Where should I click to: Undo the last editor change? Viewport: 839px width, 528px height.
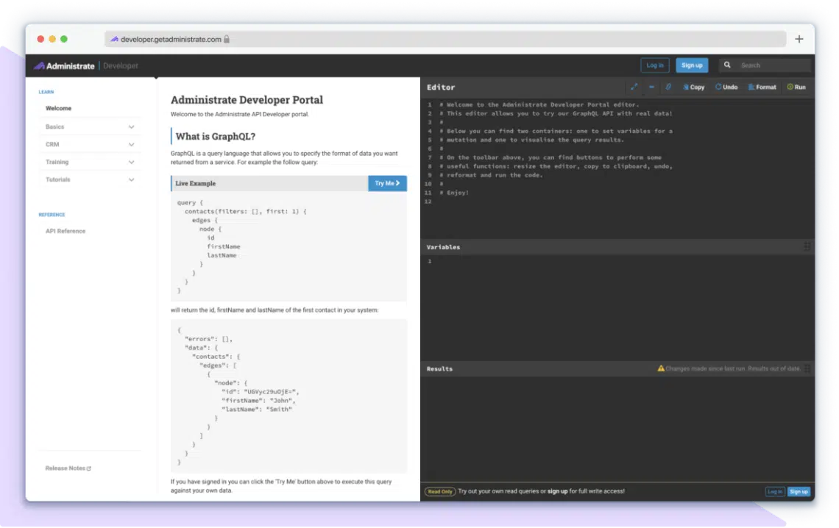pos(726,87)
